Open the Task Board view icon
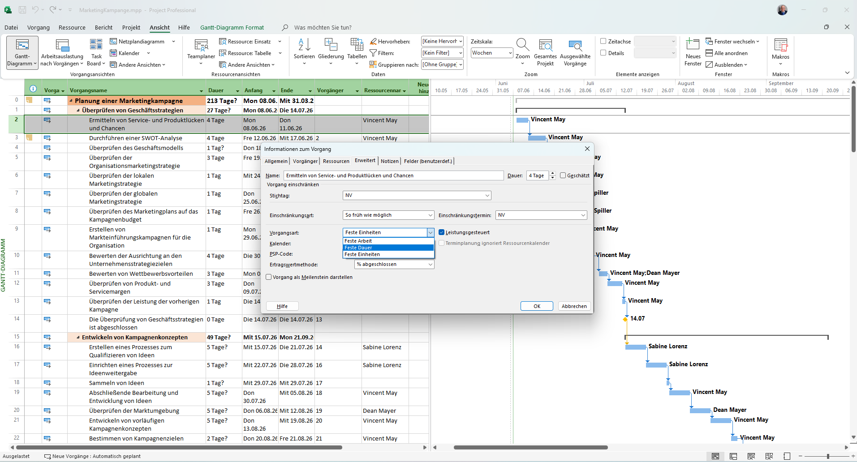Screen dimensions: 857x462 tap(96, 44)
